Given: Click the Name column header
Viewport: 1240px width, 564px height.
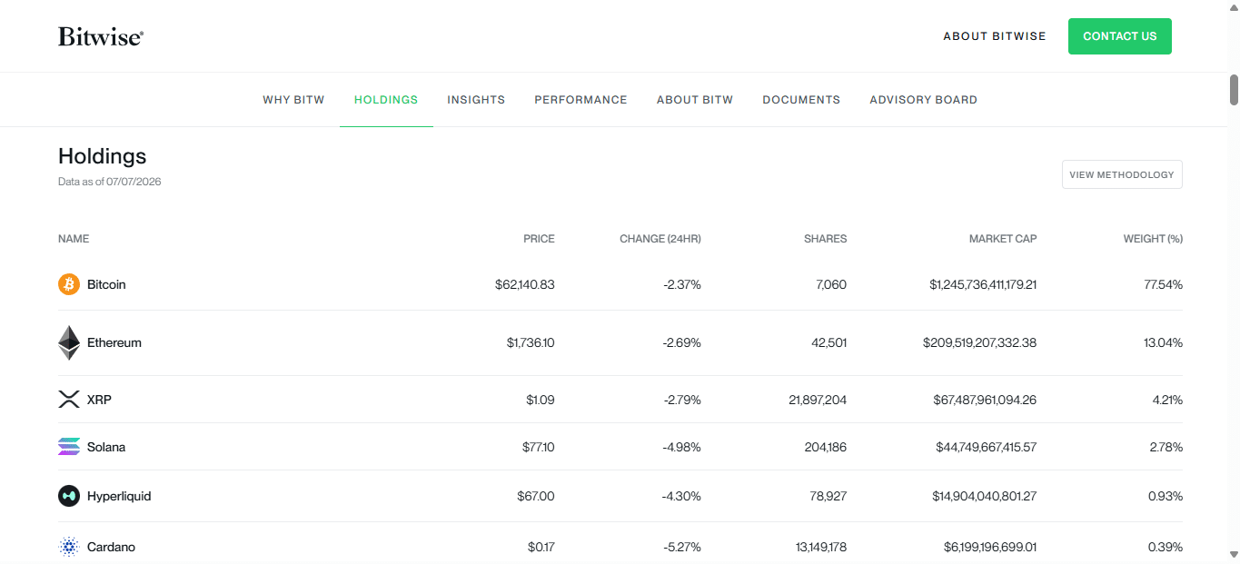Looking at the screenshot, I should [x=74, y=239].
